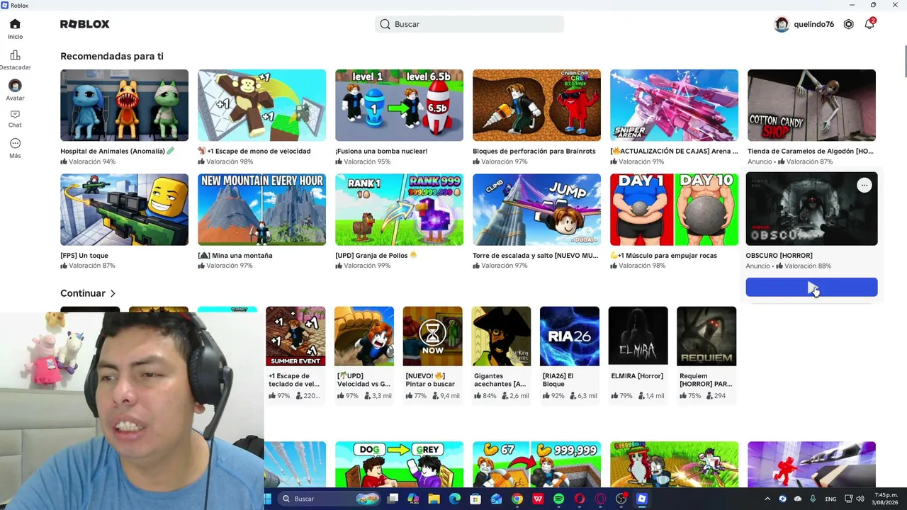The width and height of the screenshot is (907, 510).
Task: Open the Avatar page in the sidebar
Action: (15, 90)
